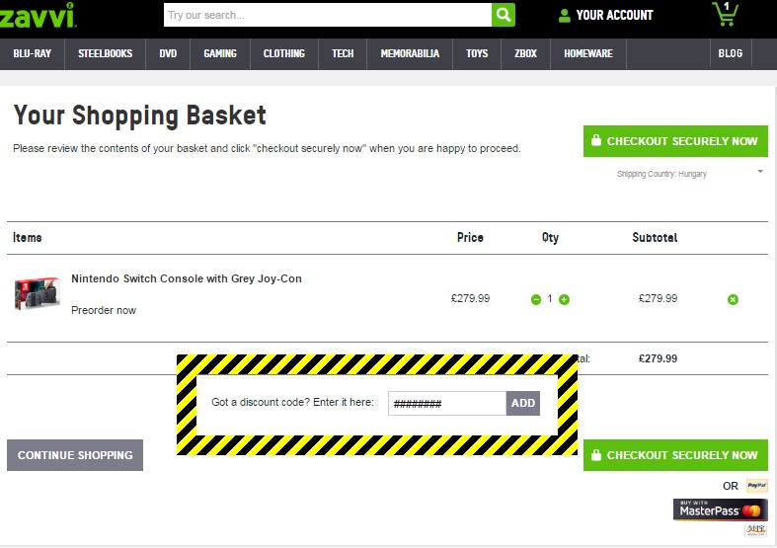Open the Gaming menu
The height and width of the screenshot is (548, 777).
click(x=220, y=53)
